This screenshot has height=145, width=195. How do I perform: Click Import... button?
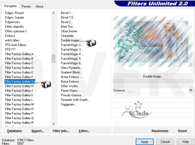click(38, 131)
